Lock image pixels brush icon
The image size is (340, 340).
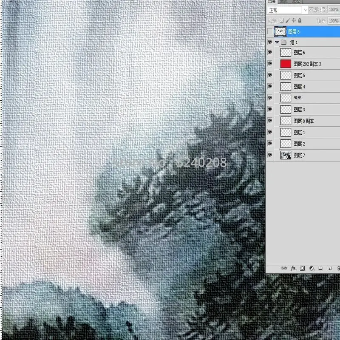[x=288, y=20]
